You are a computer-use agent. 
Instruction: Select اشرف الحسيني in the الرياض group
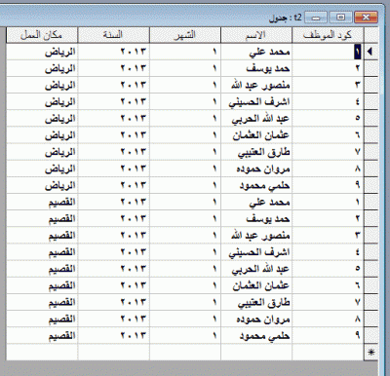256,102
